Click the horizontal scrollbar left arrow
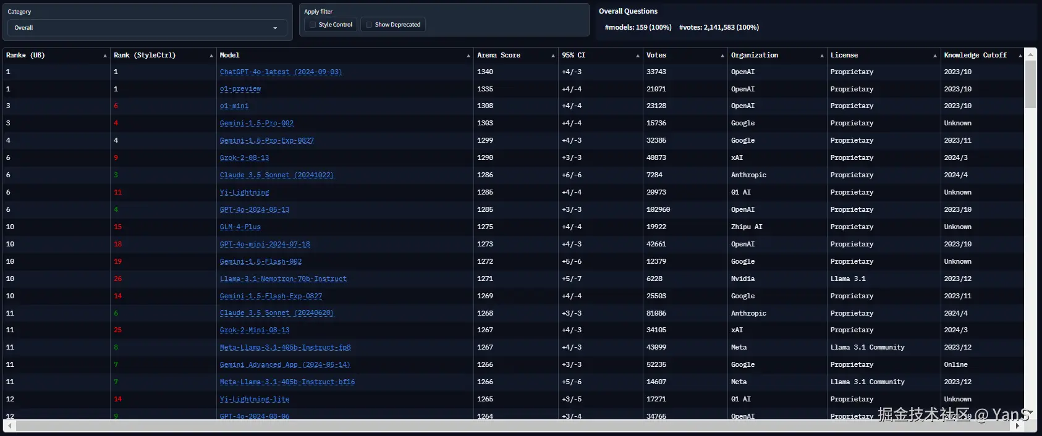1042x436 pixels. 10,426
